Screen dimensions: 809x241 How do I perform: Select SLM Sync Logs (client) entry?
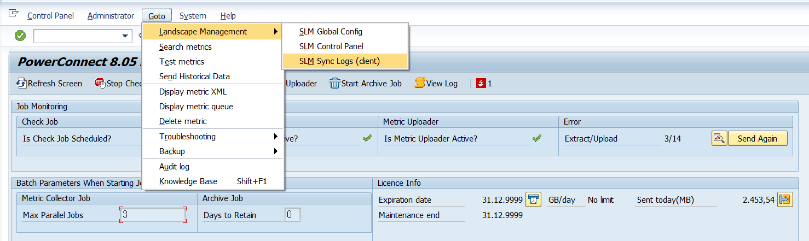tap(339, 61)
